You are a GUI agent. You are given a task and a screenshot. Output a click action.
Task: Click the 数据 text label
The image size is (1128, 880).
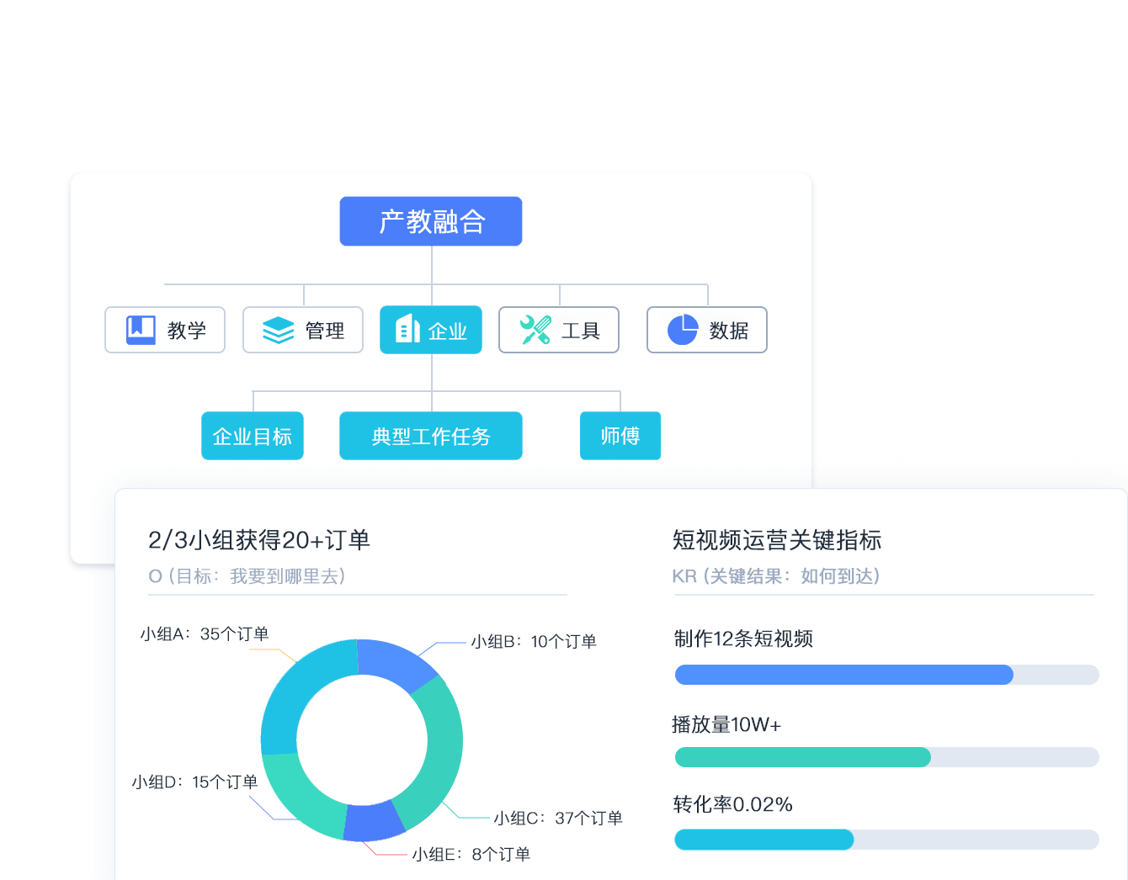click(729, 331)
